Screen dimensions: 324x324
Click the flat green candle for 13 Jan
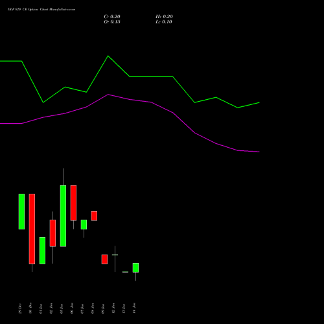click(125, 272)
